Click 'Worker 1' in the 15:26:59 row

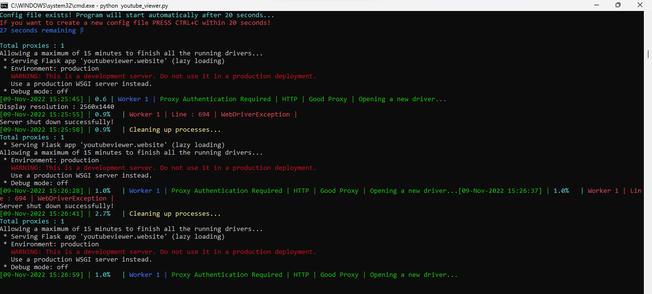click(x=145, y=275)
